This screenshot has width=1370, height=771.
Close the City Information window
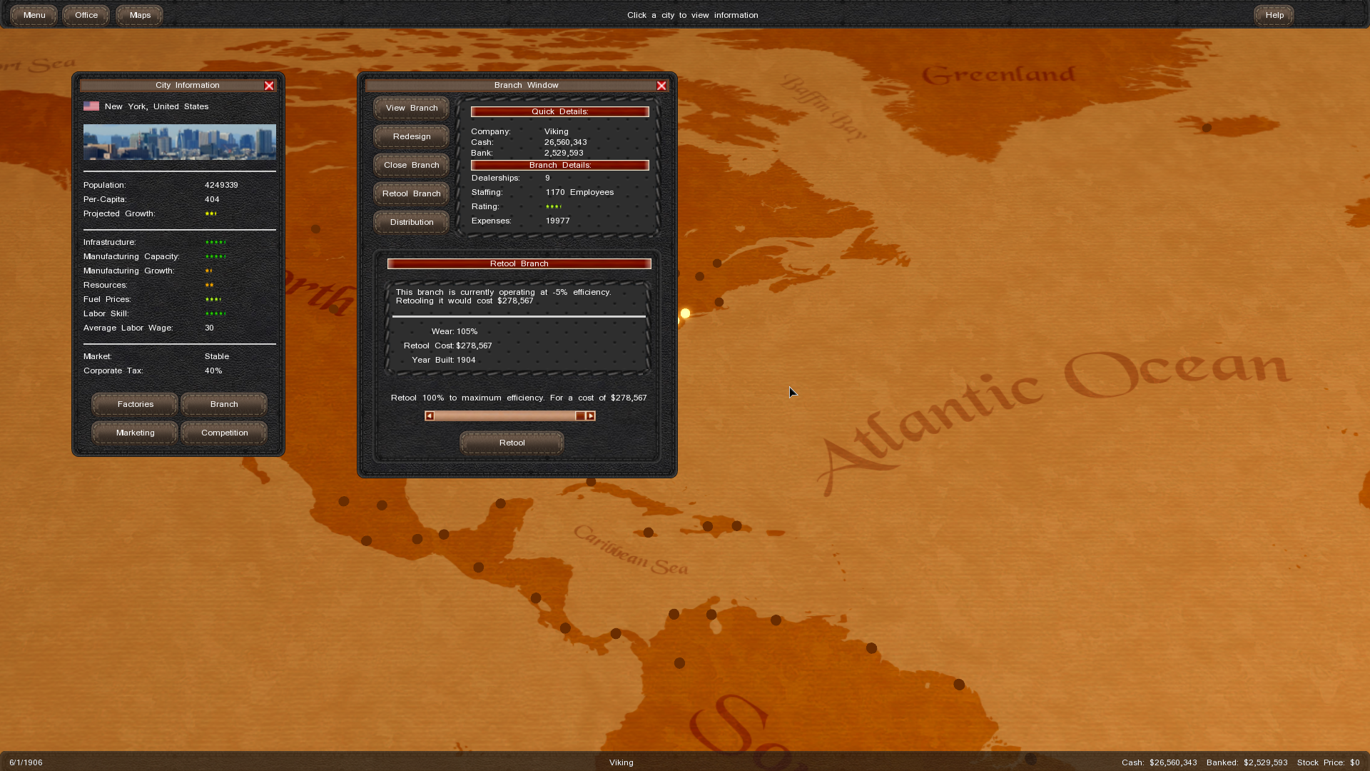(269, 86)
